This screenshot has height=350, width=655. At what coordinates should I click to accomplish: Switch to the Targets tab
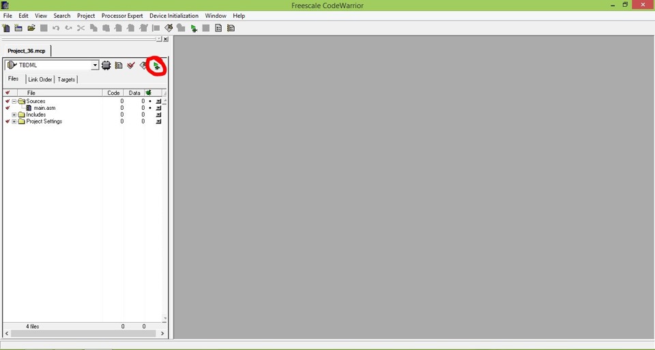[66, 79]
